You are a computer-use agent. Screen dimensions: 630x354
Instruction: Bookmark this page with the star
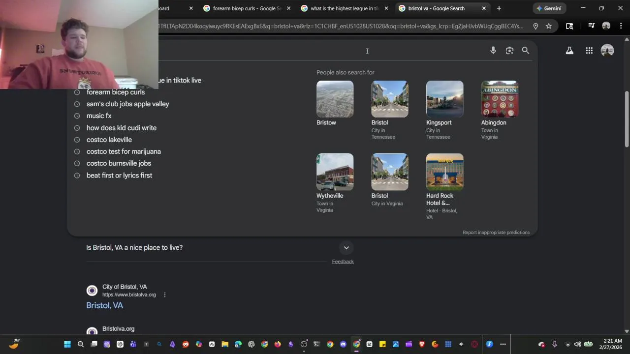coord(549,26)
